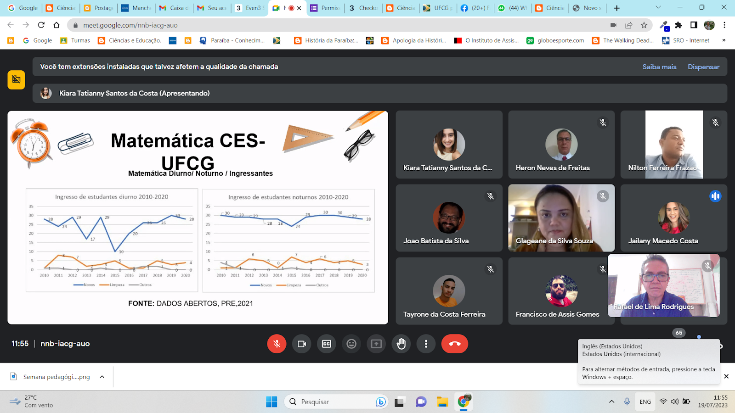Open the 65 participants count badge

679,333
